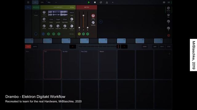Toggle KEYS mode on the right
This screenshot has width=197, height=110.
[x=162, y=47]
